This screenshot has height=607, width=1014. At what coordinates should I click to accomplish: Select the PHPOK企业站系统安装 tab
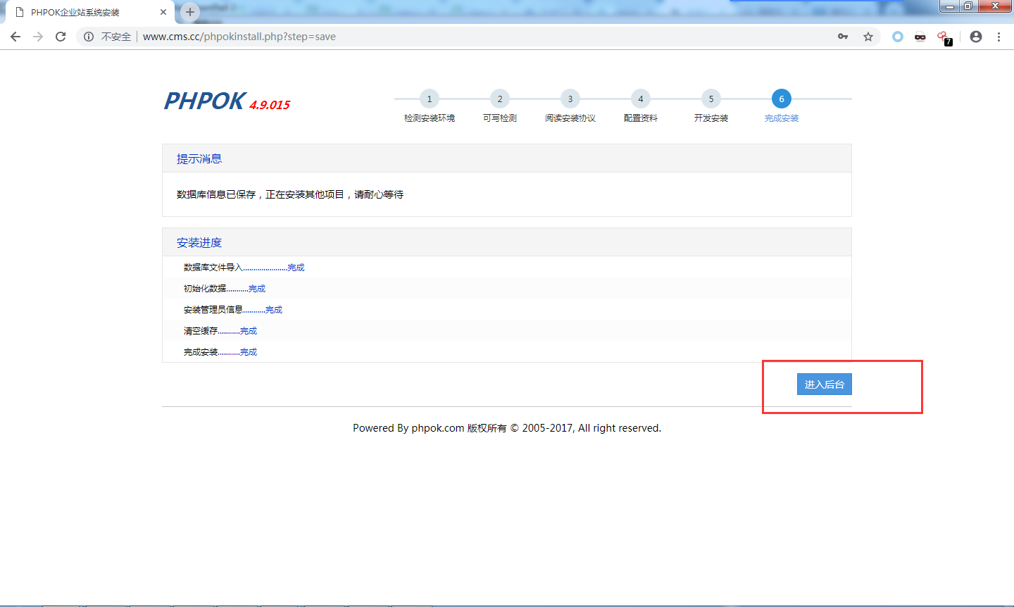tap(89, 12)
